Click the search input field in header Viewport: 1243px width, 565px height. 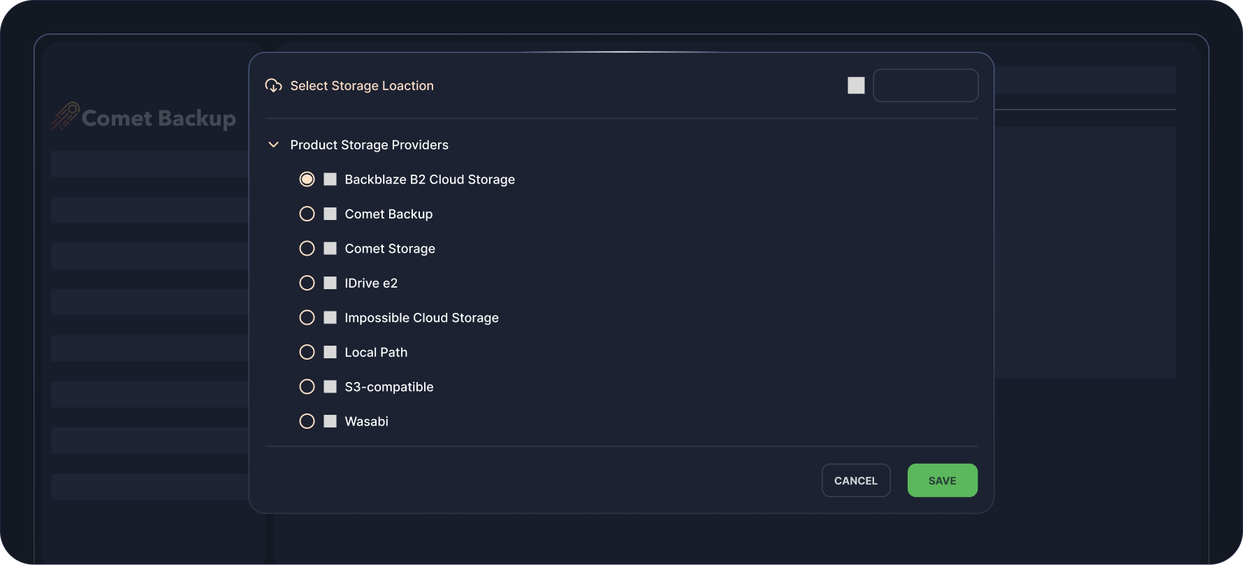pyautogui.click(x=925, y=85)
